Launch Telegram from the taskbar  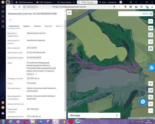tap(41, 122)
